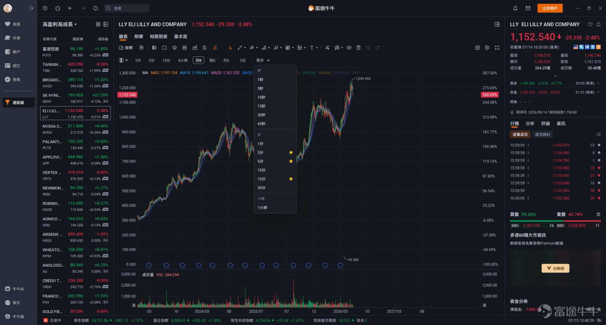Select the 1小時 interval from the list
The image size is (606, 325).
pyautogui.click(x=275, y=208)
